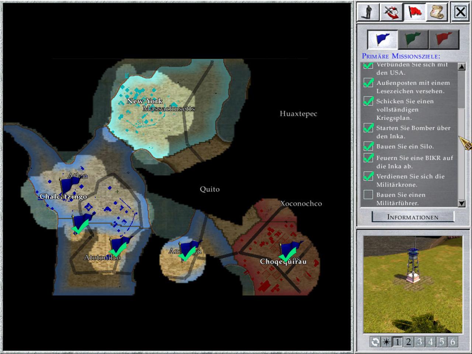Open the plane with red arrows tab

pyautogui.click(x=391, y=12)
